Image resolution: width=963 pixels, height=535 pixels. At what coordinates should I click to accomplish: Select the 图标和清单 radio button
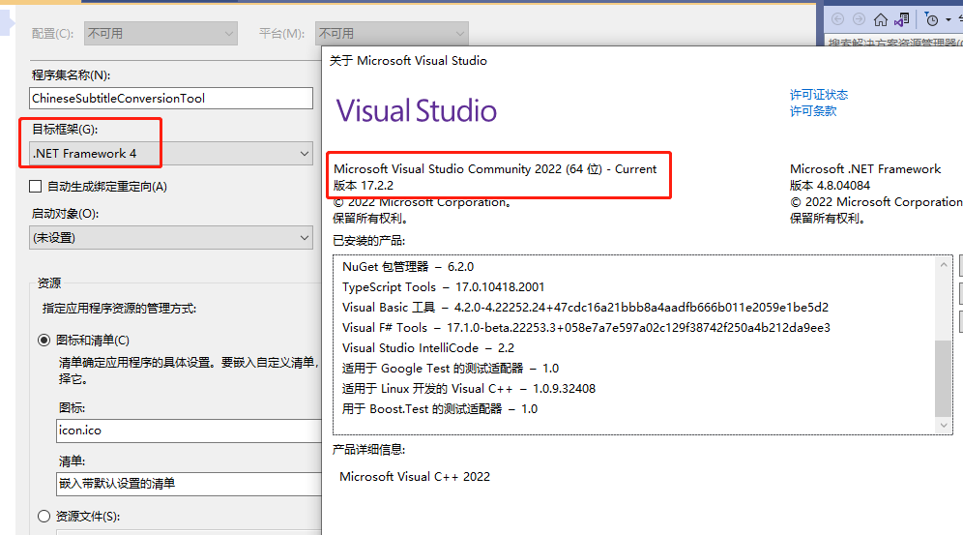[x=44, y=341]
